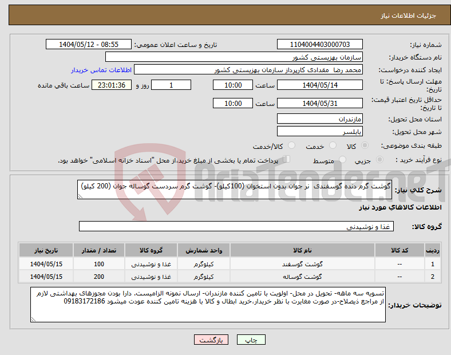Click the کیلوگرم unit cell of گوشت گوسفند row

click(x=204, y=264)
